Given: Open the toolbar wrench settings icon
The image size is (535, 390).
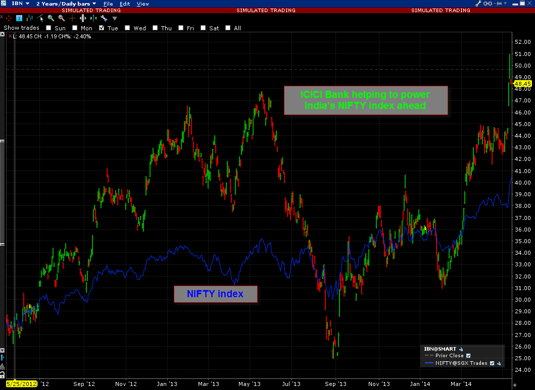Looking at the screenshot, I should tap(104, 18).
